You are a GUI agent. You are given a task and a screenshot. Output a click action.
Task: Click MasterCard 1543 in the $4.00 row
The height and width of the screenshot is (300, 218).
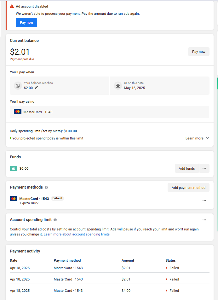[68, 291]
